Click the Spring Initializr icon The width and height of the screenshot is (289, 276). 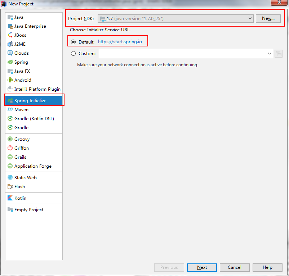coord(10,101)
